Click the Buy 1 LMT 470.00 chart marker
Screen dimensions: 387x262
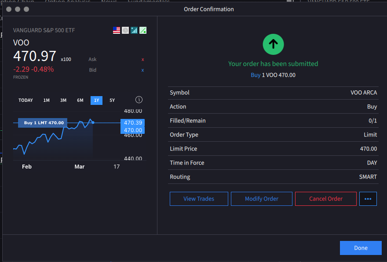coord(43,123)
